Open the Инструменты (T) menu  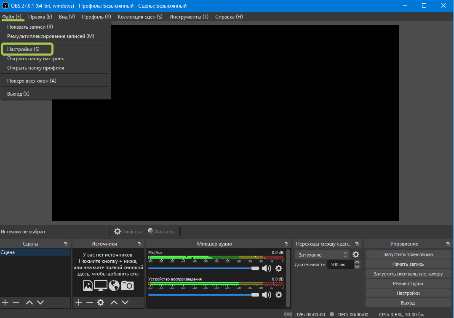pos(189,17)
